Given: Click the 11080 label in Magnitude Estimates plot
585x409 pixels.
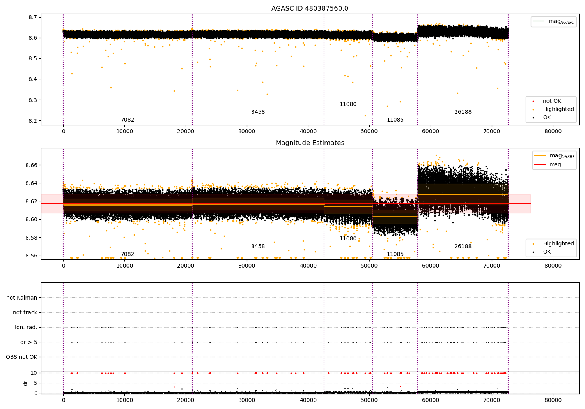Looking at the screenshot, I should tap(348, 239).
